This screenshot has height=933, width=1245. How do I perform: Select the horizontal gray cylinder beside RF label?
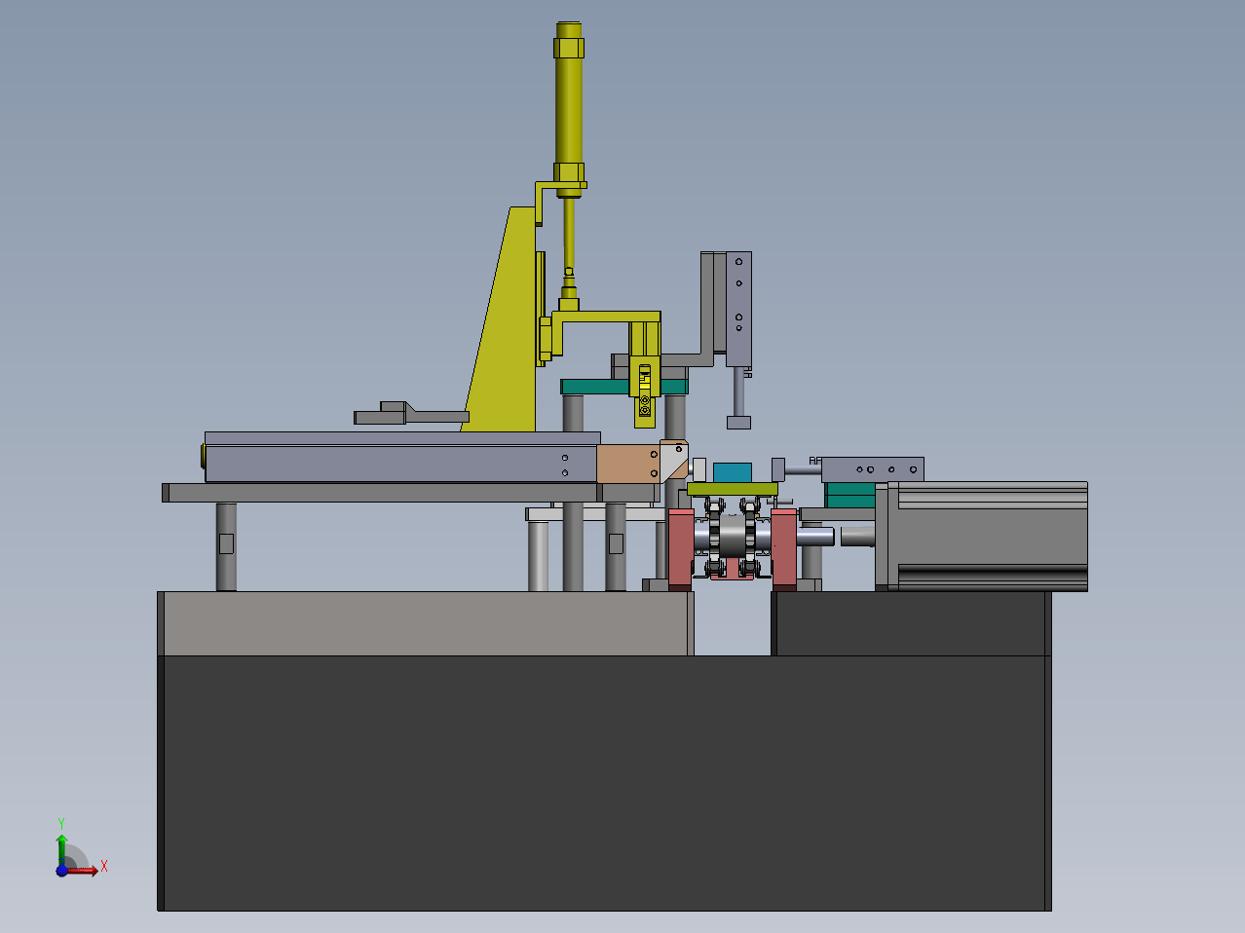pyautogui.click(x=873, y=469)
